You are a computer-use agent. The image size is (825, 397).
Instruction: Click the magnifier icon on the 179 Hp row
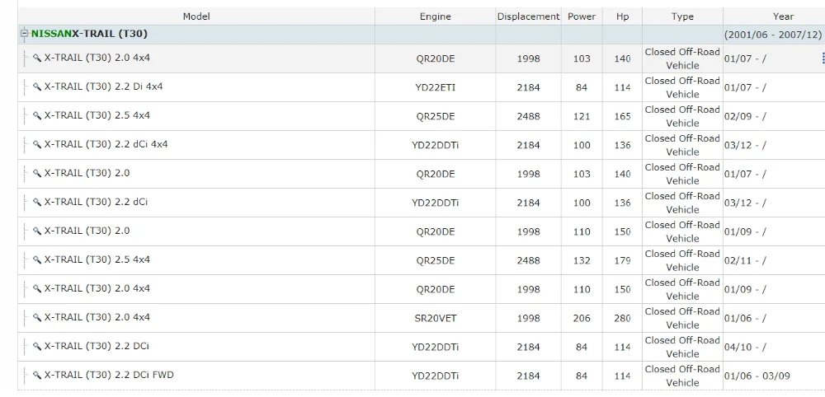(37, 260)
